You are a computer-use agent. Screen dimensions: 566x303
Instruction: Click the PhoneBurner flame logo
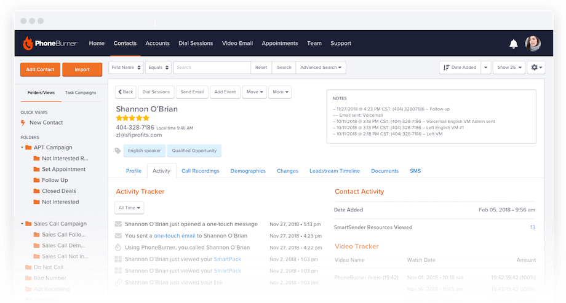pyautogui.click(x=28, y=43)
